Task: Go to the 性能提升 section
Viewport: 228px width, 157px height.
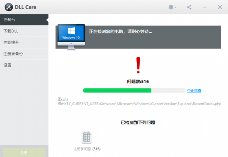Action: 24,42
